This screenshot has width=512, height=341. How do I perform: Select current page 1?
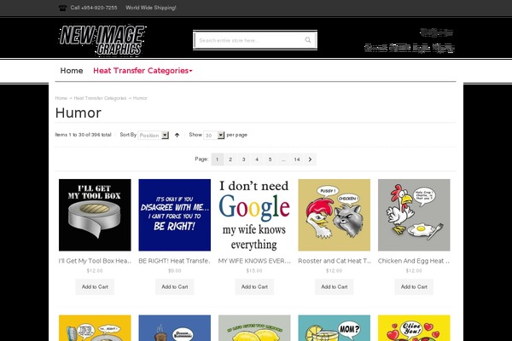[217, 159]
